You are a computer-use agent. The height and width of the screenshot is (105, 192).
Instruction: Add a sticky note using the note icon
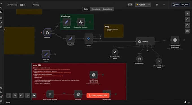click(187, 25)
